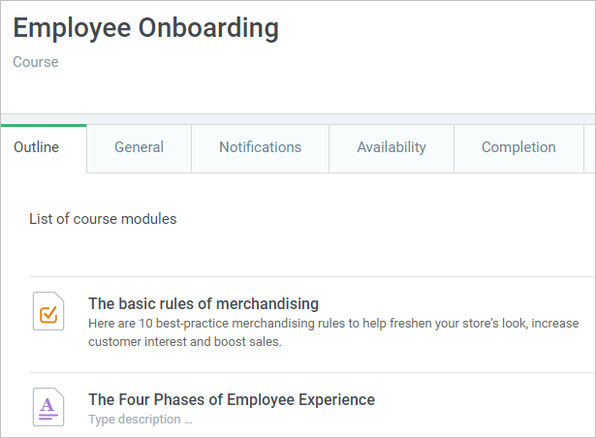Viewport: 596px width, 438px height.
Task: Click the text page icon beside Four Phases
Action: click(x=48, y=407)
